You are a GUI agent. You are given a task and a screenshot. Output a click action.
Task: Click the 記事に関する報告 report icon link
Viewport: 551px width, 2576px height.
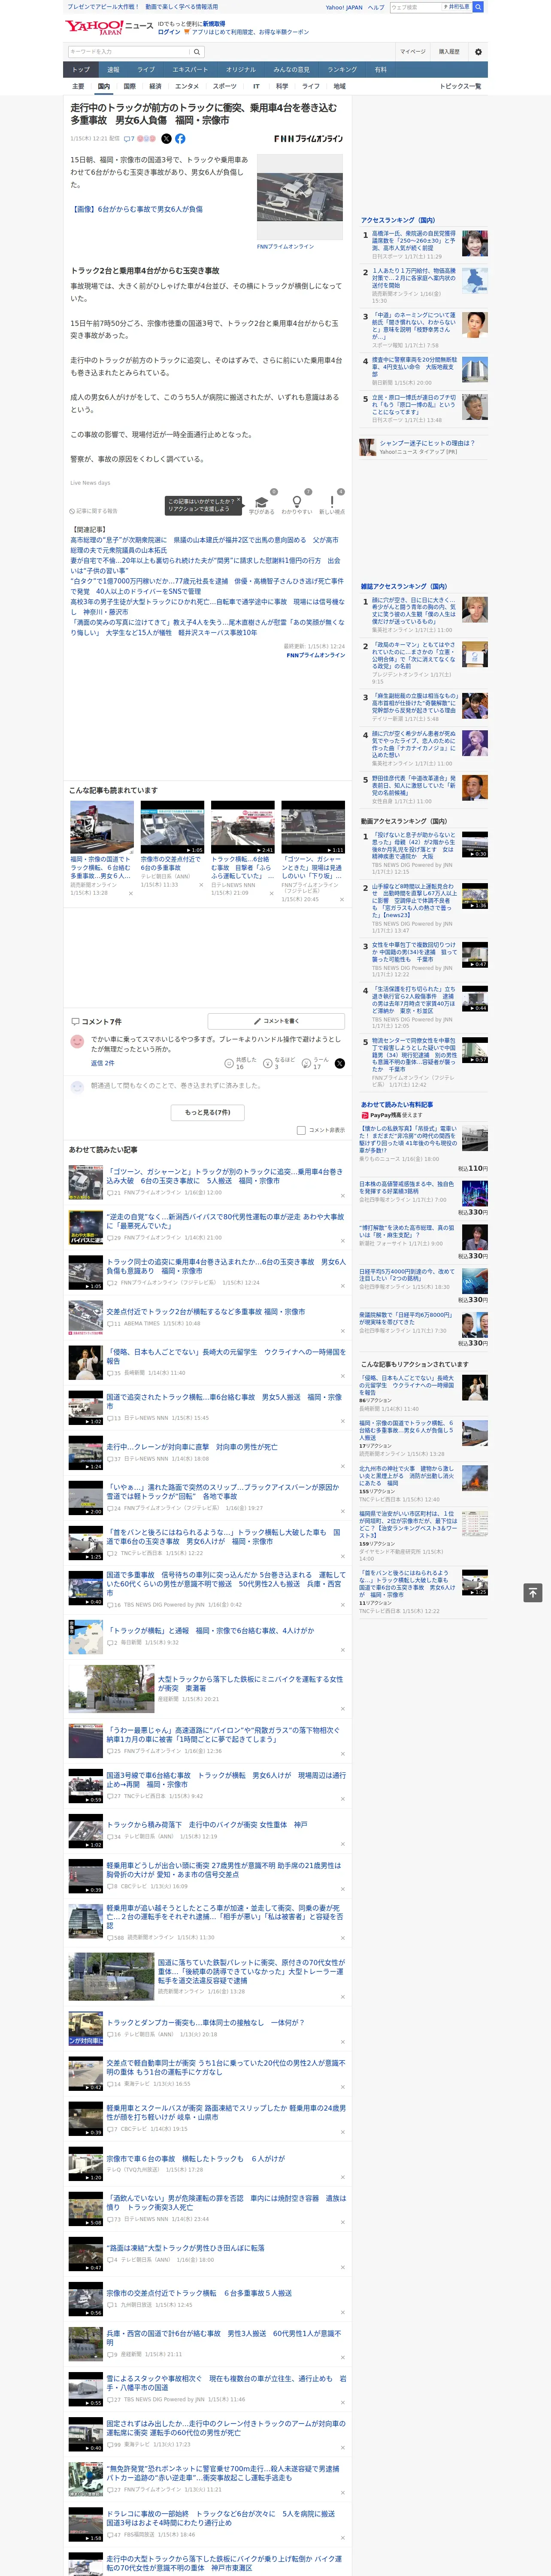[x=94, y=511]
